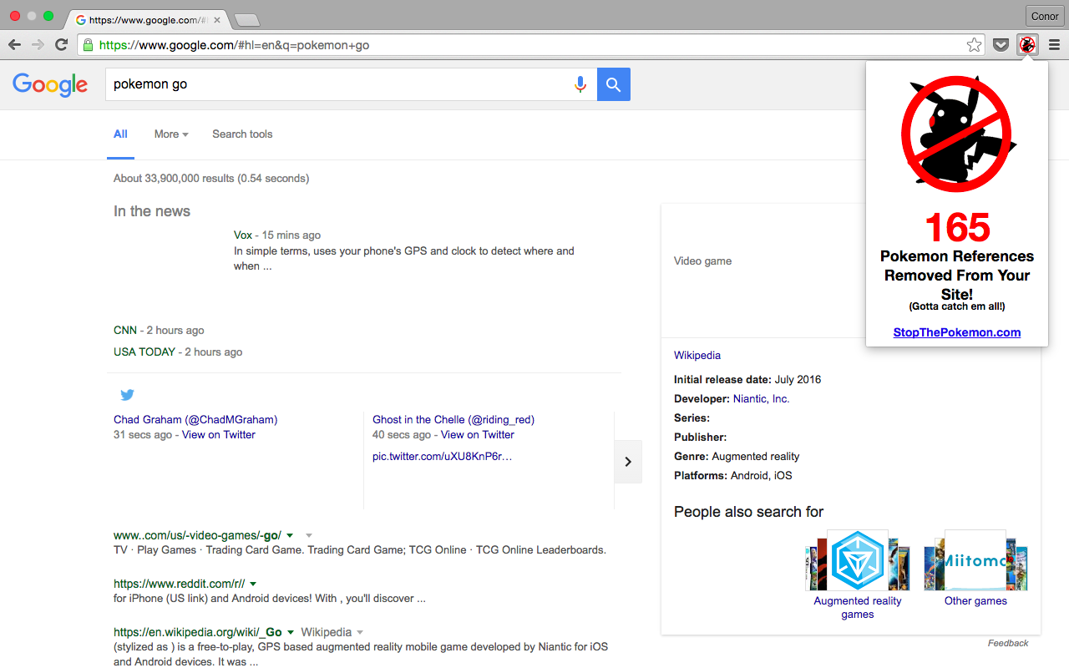Screen dimensions: 1069x668
Task: Click the blue search magnifier button
Action: [x=614, y=84]
